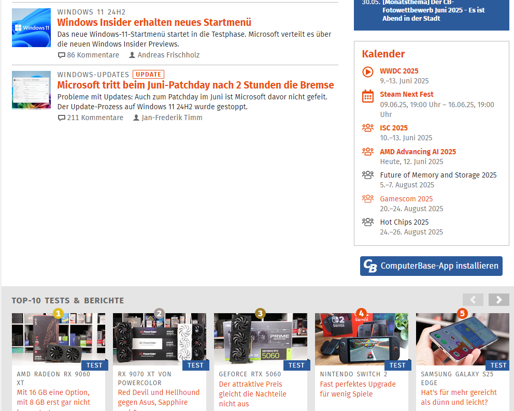Click TEST label on the RX 9060 XT card

coord(94,365)
